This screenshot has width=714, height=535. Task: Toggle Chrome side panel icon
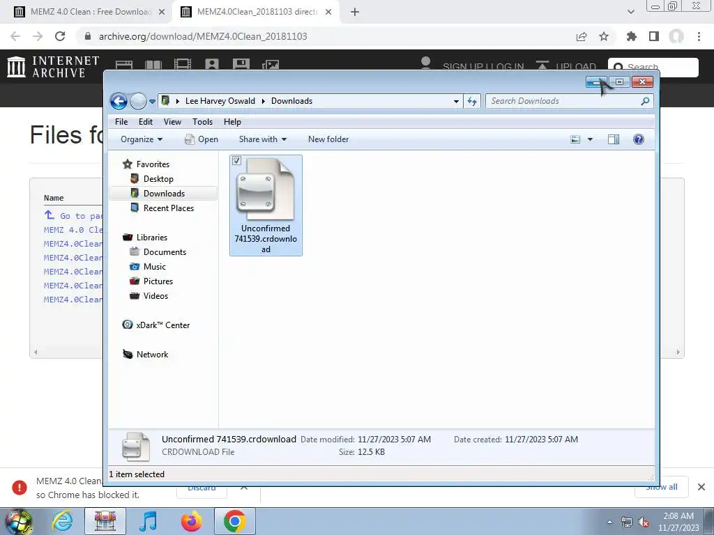(654, 36)
